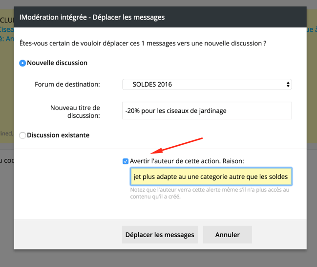The height and width of the screenshot is (267, 317).
Task: Click inside the yellow reason text field
Action: tap(211, 177)
